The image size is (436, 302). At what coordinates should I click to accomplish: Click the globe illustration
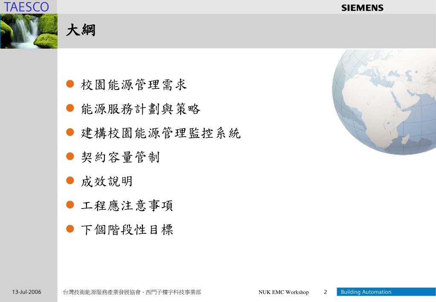384,102
